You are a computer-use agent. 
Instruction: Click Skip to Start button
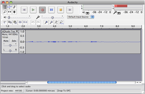point(24,10)
